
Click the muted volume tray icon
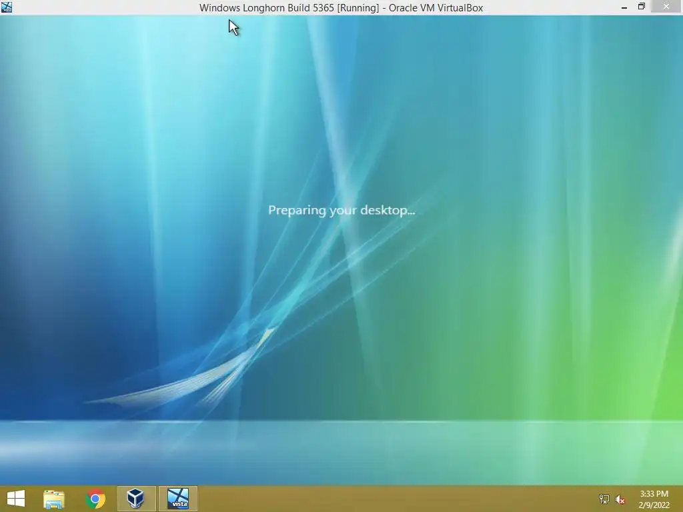pyautogui.click(x=620, y=499)
